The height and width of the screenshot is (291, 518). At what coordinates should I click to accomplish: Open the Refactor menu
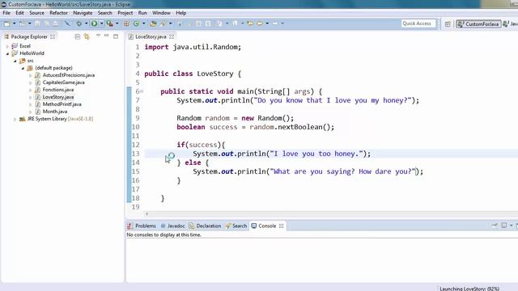tap(58, 13)
